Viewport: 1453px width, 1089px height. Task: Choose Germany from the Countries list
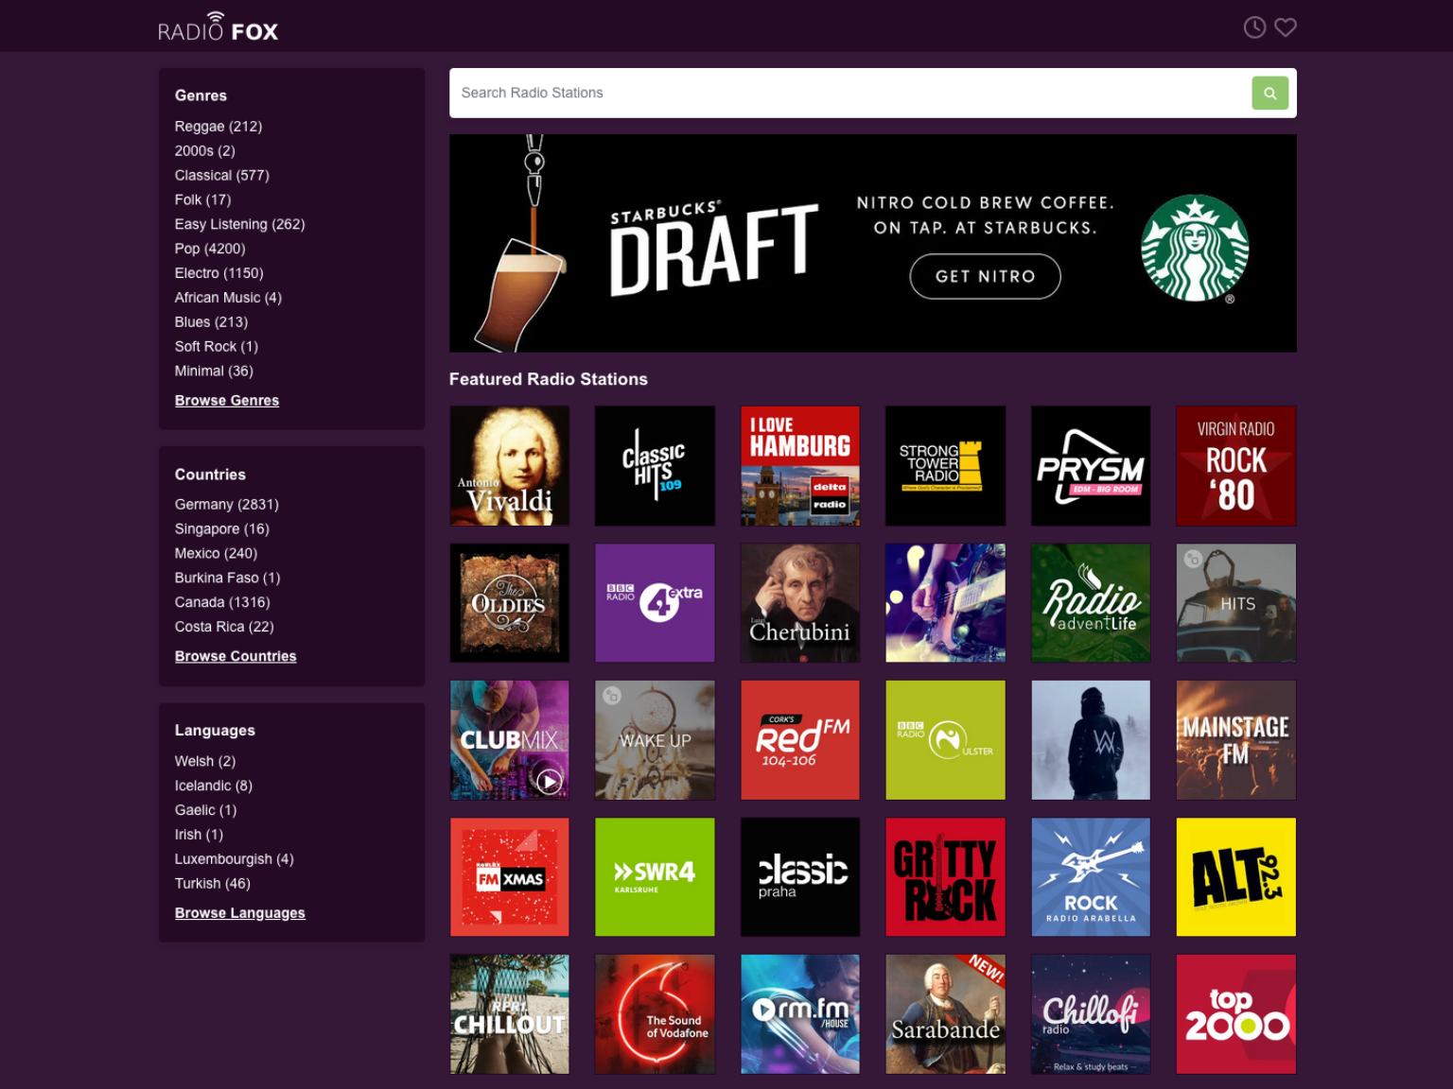click(226, 504)
